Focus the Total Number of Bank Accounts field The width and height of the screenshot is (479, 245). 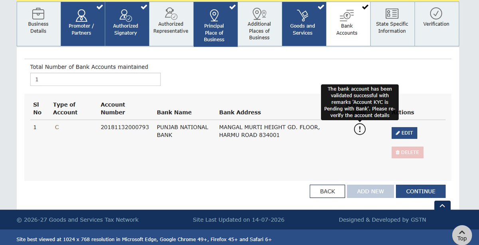coord(95,79)
